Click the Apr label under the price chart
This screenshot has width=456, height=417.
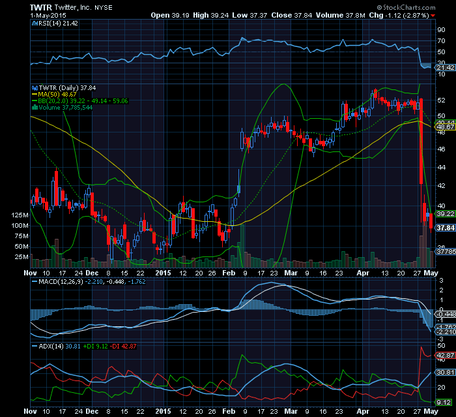(363, 273)
